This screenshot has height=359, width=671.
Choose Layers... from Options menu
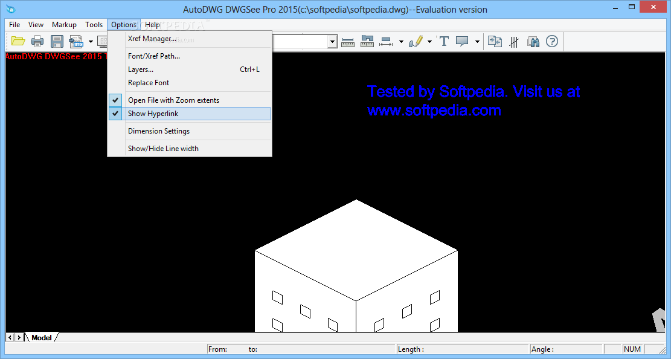189,70
